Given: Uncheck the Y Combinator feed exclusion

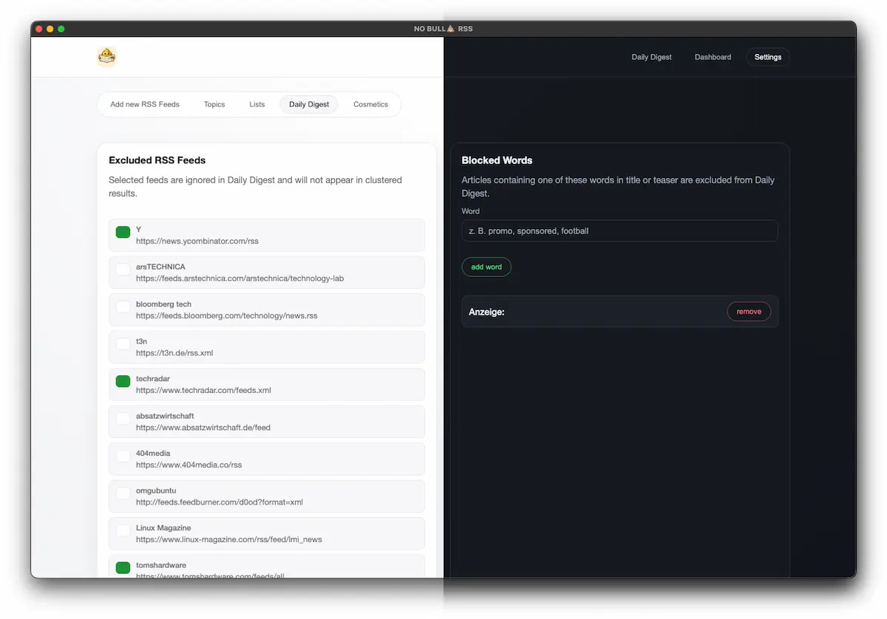Looking at the screenshot, I should point(123,232).
